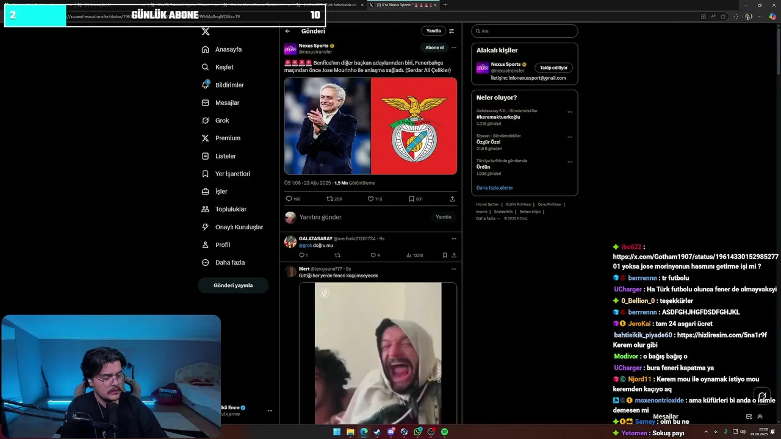Open the Copilot icon in browser toolbar

tap(773, 16)
